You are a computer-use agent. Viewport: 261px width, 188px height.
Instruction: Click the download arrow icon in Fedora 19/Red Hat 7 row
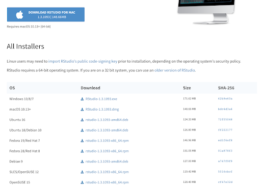[x=82, y=141]
